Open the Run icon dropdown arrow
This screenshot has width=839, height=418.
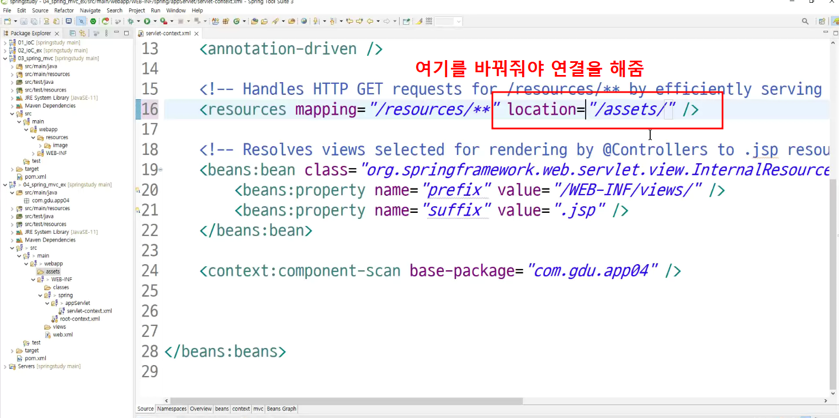click(x=155, y=21)
